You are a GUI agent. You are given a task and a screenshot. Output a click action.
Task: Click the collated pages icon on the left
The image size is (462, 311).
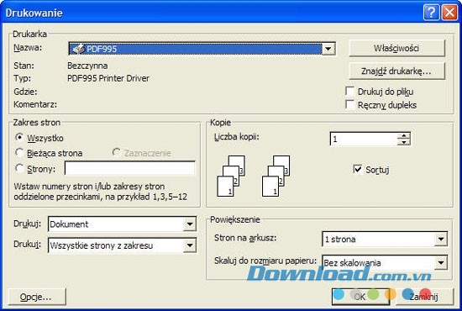(x=231, y=176)
